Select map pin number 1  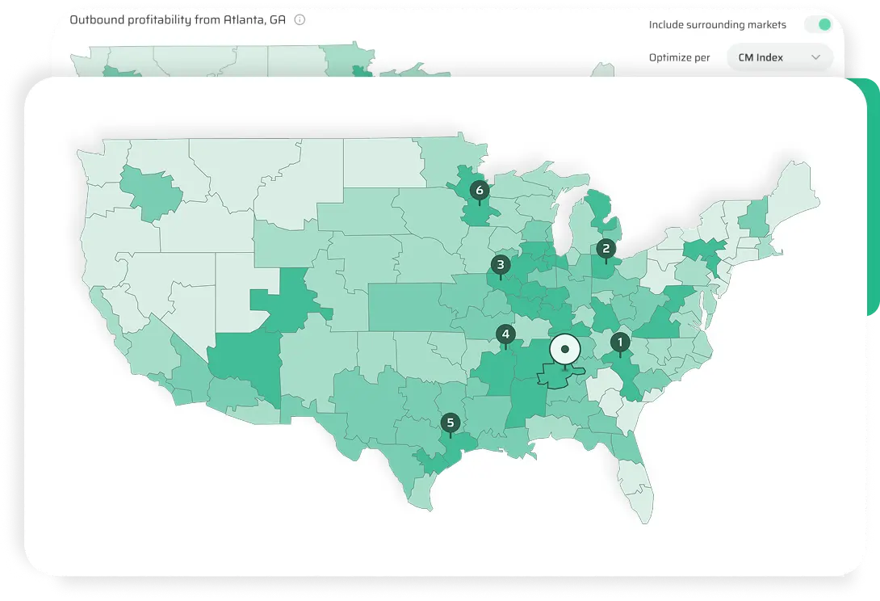pos(620,343)
